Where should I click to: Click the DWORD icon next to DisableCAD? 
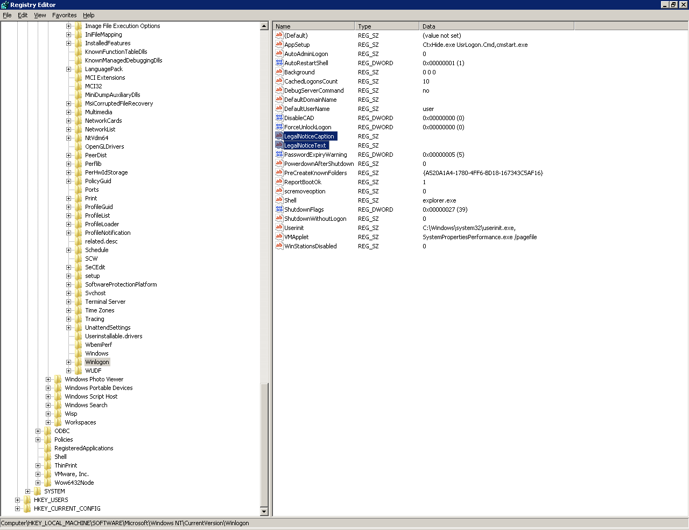point(279,117)
